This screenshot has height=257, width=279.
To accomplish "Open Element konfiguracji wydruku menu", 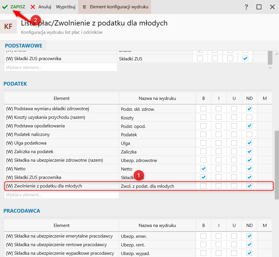I will [115, 7].
